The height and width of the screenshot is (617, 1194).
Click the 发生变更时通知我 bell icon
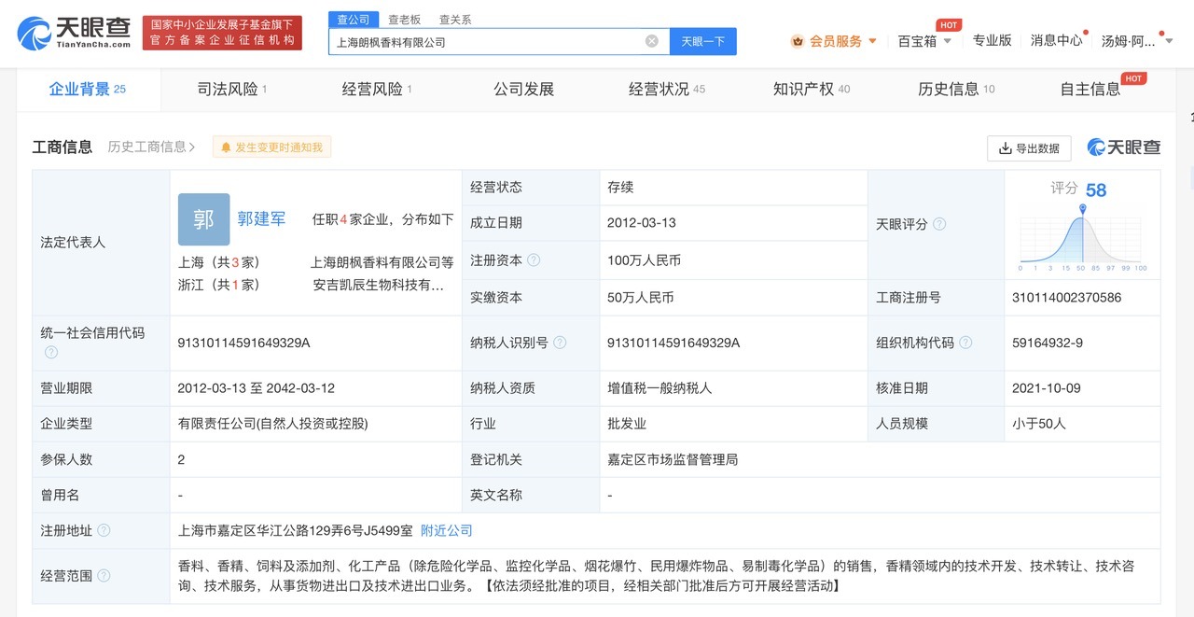(225, 147)
